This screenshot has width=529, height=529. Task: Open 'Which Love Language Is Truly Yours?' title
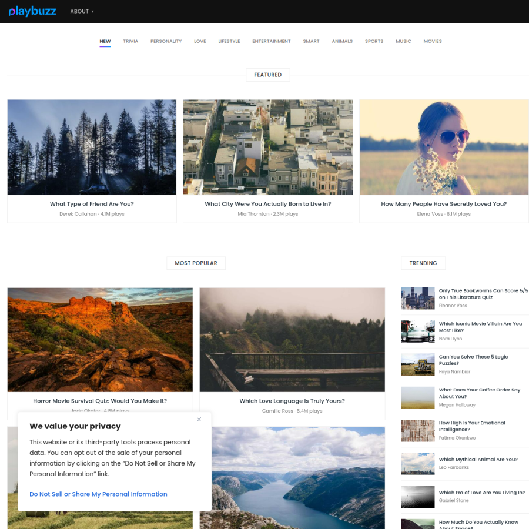pos(292,401)
